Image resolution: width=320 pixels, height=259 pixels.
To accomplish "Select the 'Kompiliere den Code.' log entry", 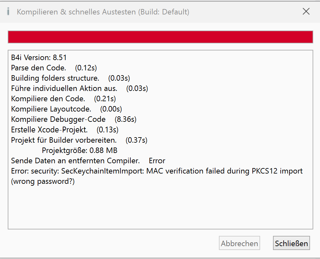I will tap(48, 99).
